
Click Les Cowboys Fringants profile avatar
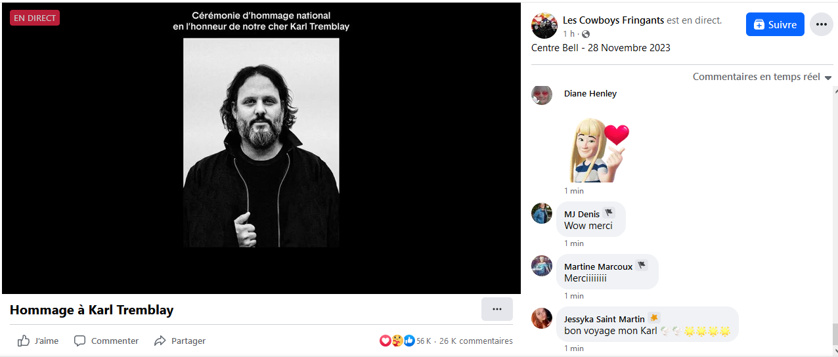[544, 26]
